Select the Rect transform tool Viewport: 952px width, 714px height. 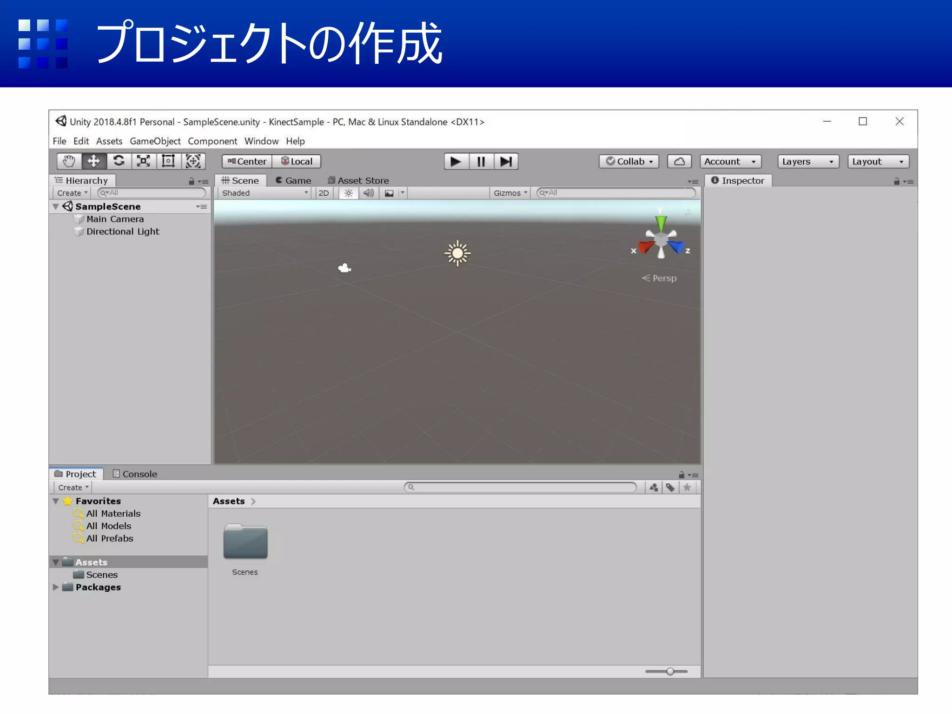pyautogui.click(x=168, y=161)
